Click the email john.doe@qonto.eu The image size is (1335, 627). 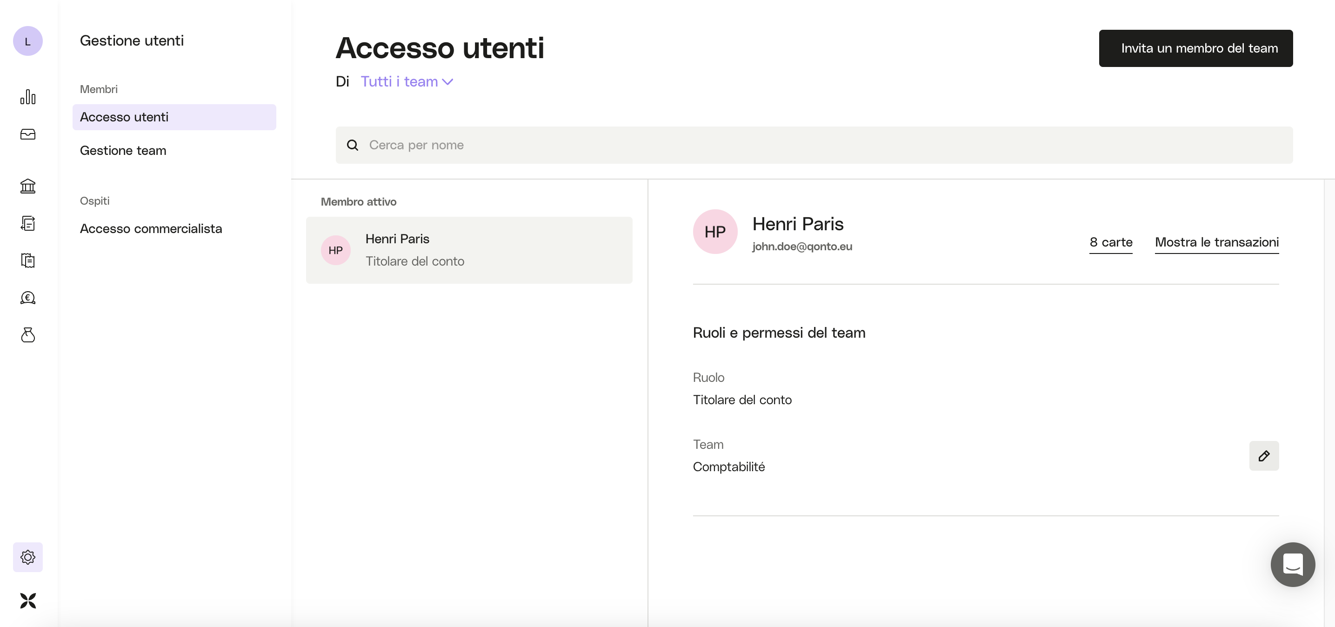pyautogui.click(x=802, y=247)
